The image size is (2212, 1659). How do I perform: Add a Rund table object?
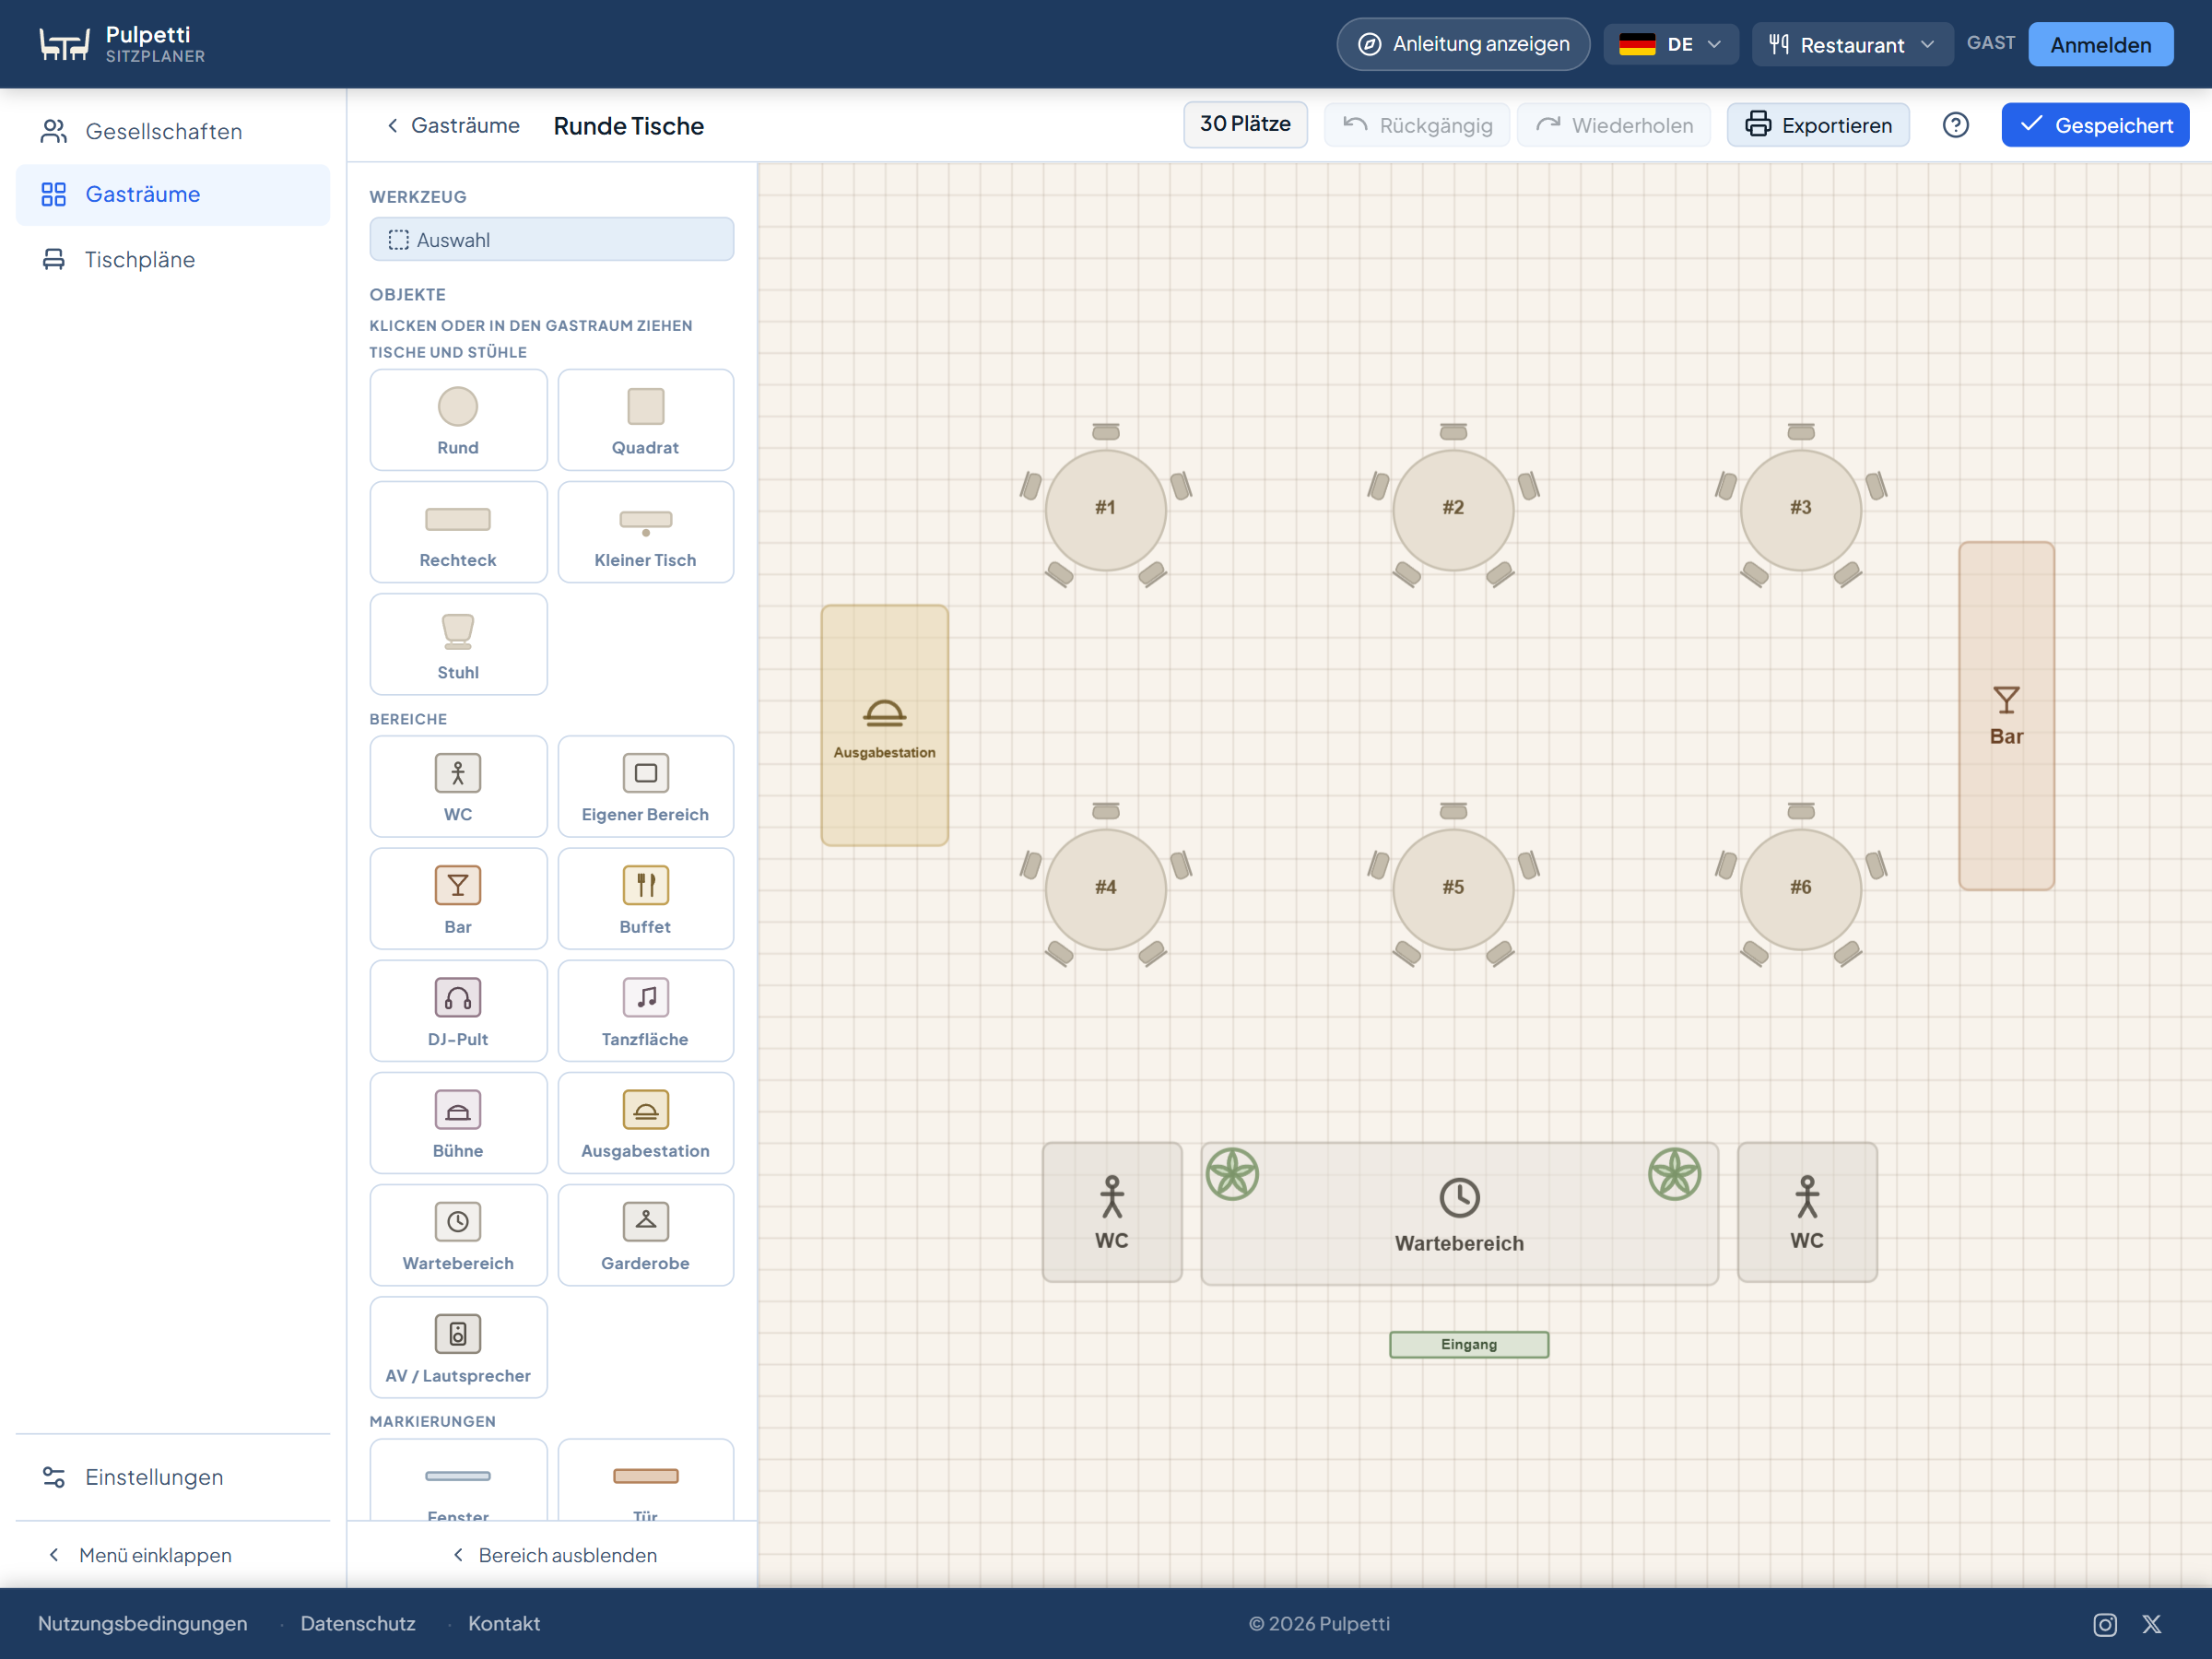pyautogui.click(x=458, y=420)
